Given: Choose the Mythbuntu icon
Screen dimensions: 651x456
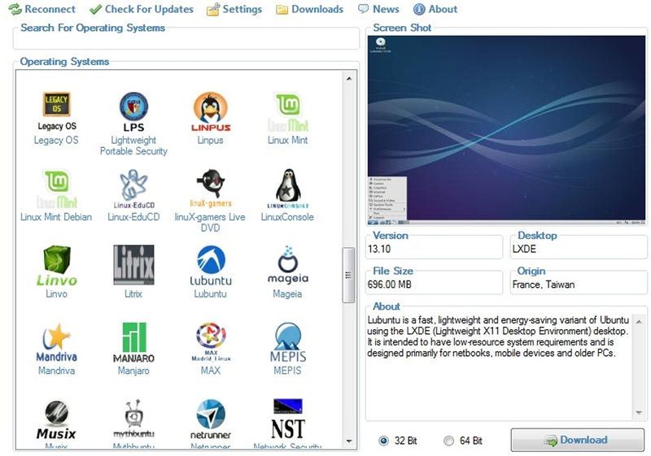Looking at the screenshot, I should coord(133,419).
